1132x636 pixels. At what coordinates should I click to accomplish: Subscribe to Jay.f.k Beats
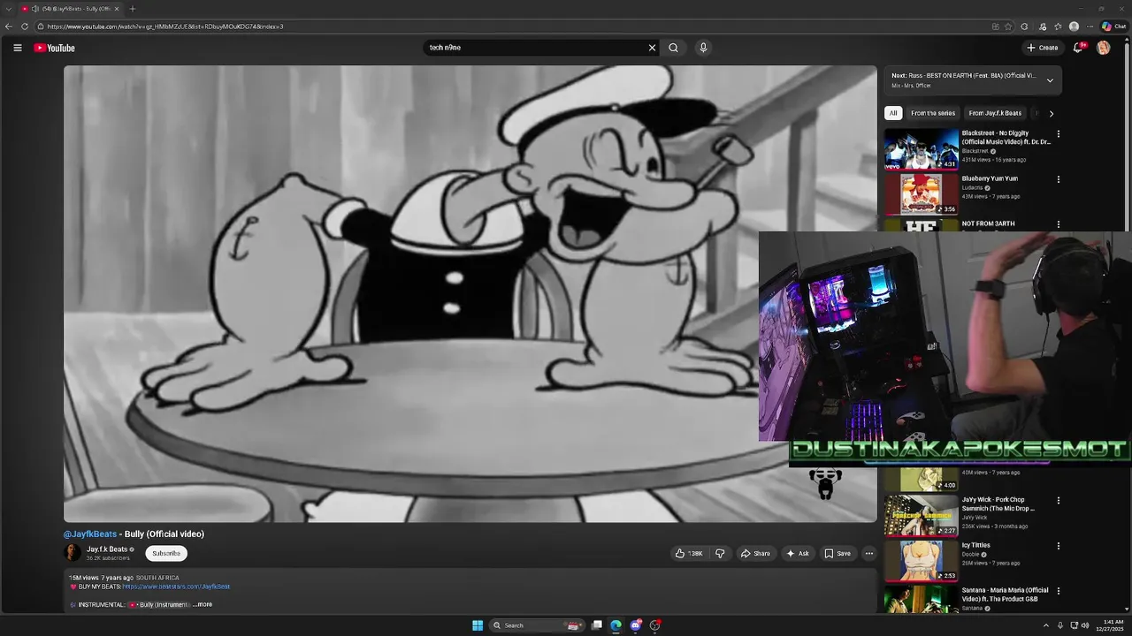pyautogui.click(x=165, y=553)
